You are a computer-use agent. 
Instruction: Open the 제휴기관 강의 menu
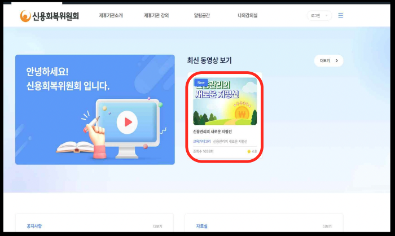point(156,16)
